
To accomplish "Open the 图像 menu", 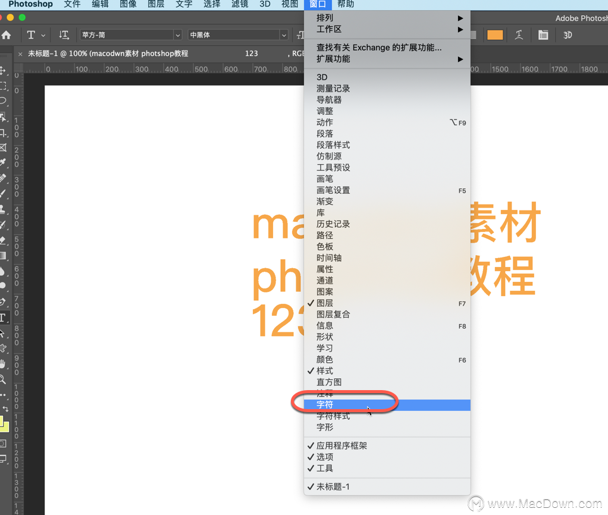I will pyautogui.click(x=128, y=4).
